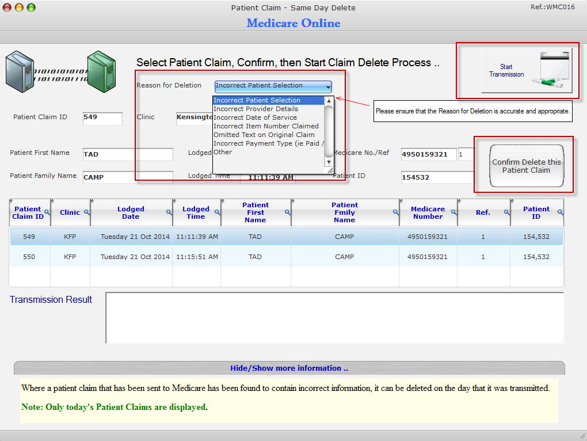This screenshot has height=441, width=587.
Task: Select claim 550 in the table
Action: (x=287, y=257)
